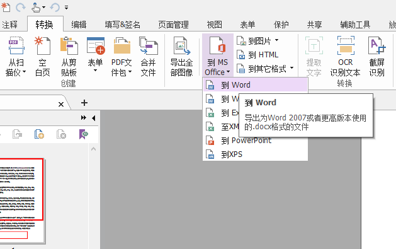Click the extract page icon in panel
The height and width of the screenshot is (249, 396).
pyautogui.click(x=17, y=134)
